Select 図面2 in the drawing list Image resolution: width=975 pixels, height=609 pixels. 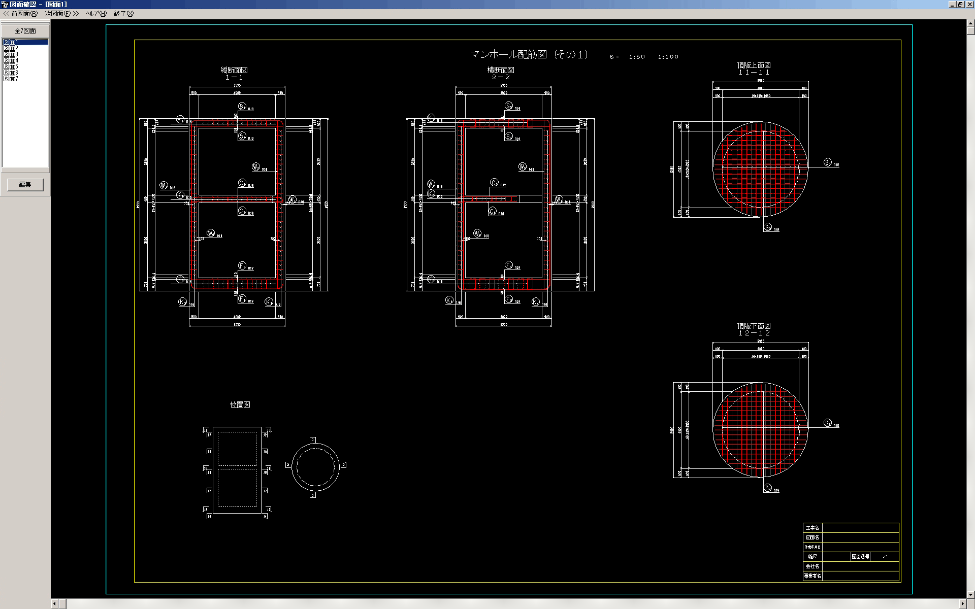pyautogui.click(x=11, y=48)
